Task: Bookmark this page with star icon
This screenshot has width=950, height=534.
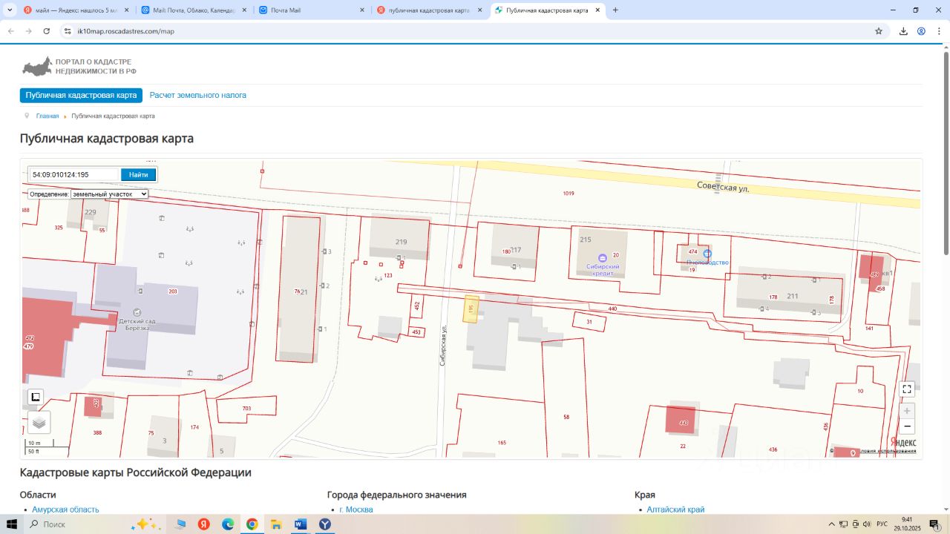Action: pyautogui.click(x=879, y=31)
